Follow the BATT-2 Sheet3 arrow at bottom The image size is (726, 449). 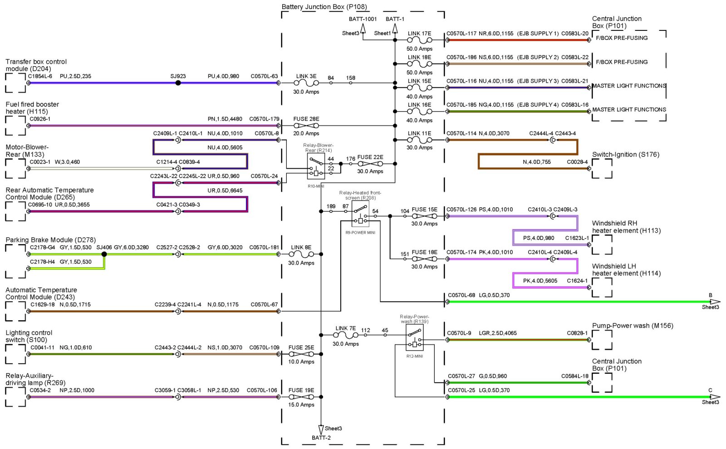pyautogui.click(x=321, y=429)
